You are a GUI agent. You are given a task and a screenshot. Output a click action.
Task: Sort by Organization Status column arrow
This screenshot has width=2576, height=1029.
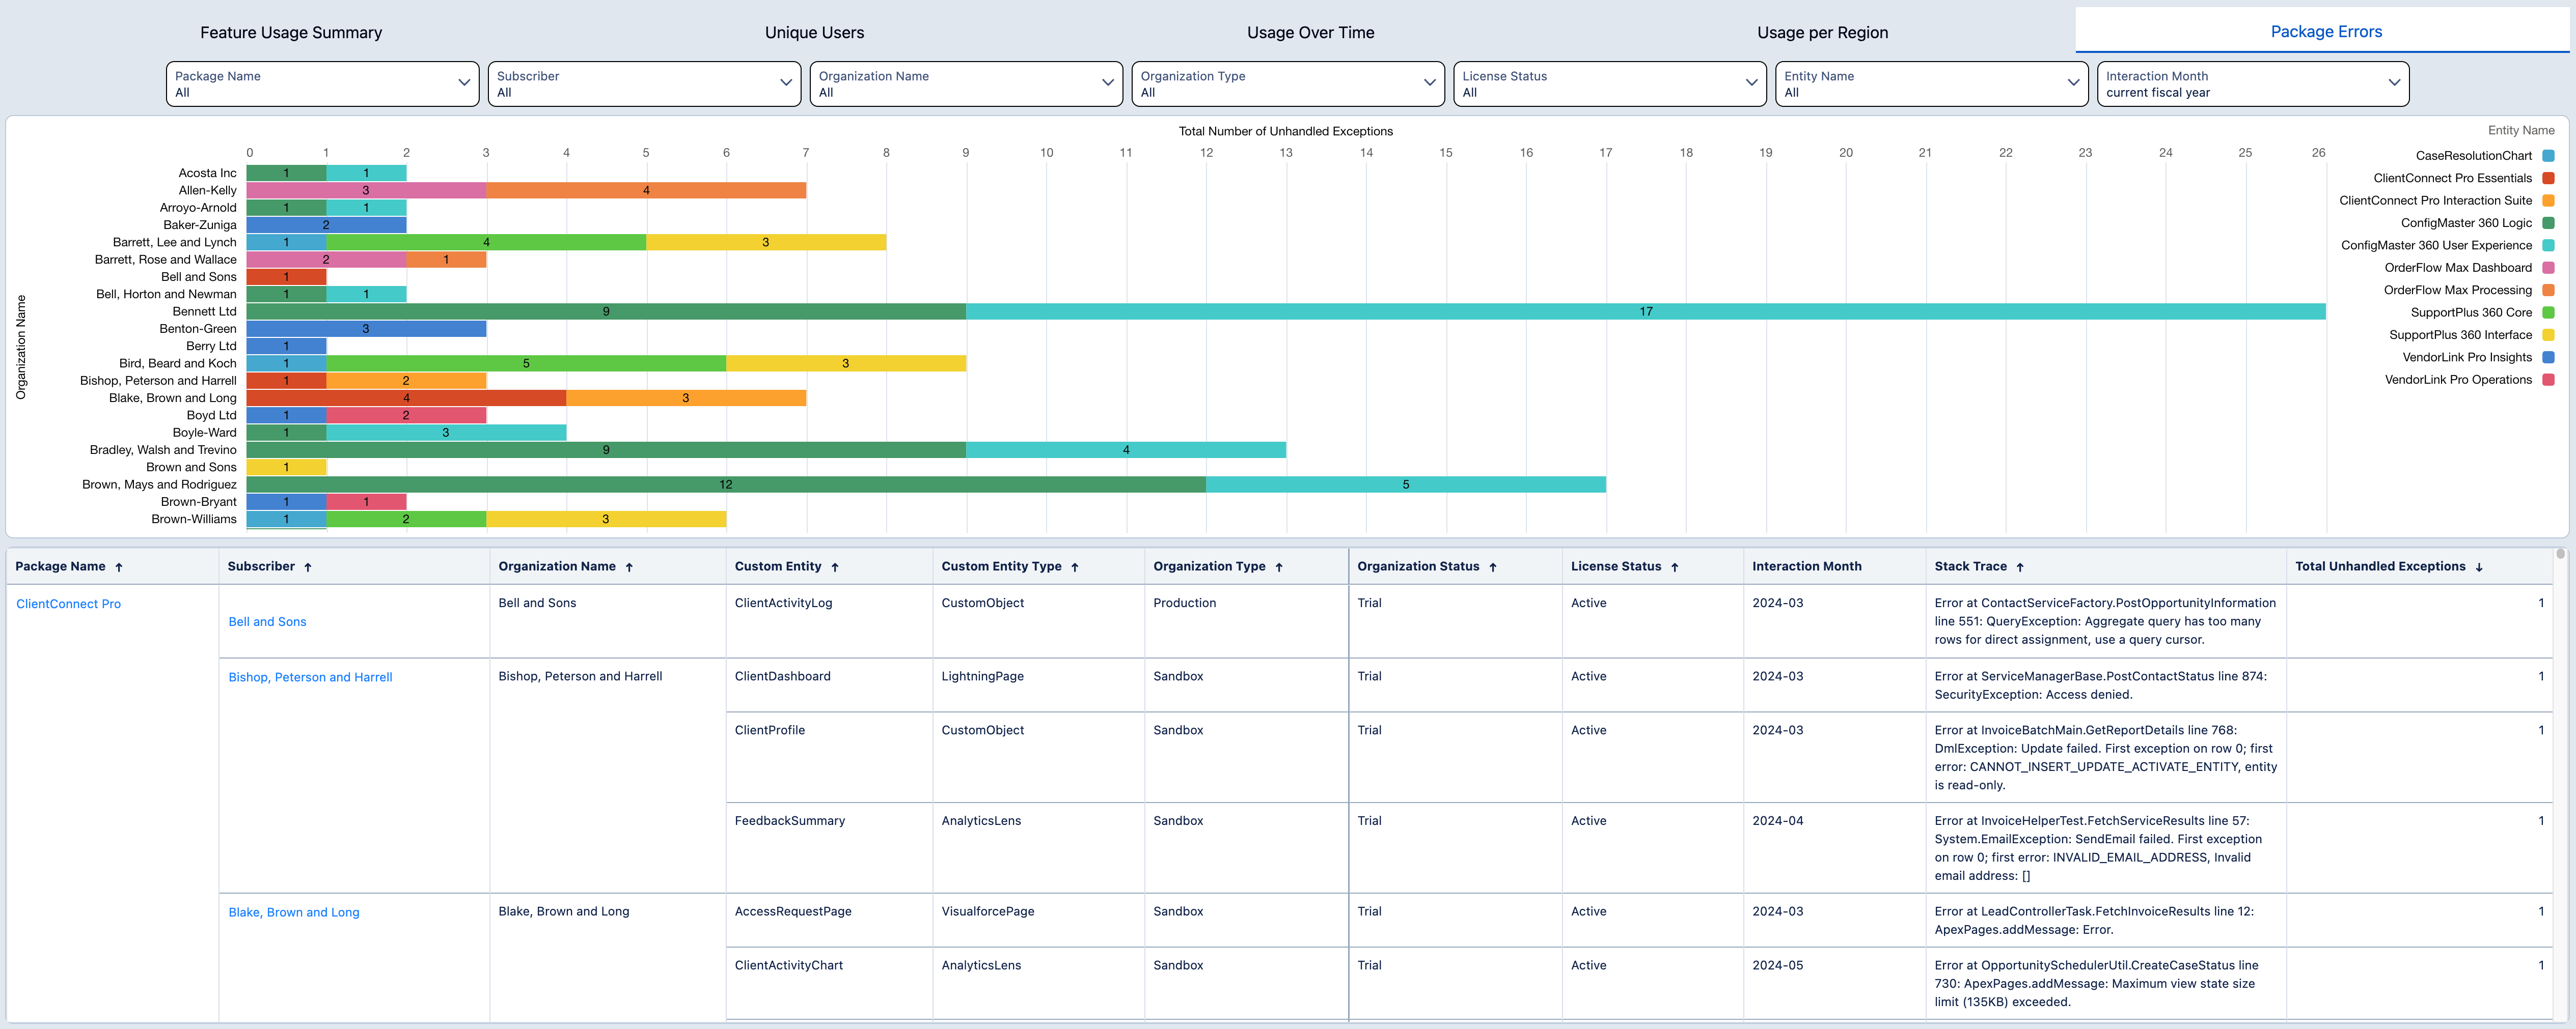pos(1493,567)
